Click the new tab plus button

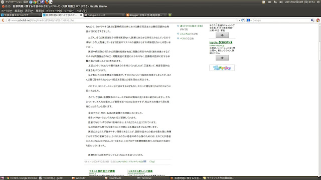click(x=170, y=15)
